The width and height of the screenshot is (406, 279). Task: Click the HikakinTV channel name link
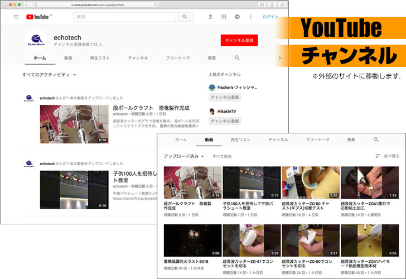[227, 112]
